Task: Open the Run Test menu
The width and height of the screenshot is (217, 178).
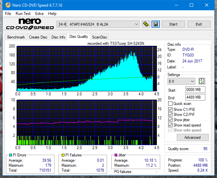Action: click(x=23, y=14)
